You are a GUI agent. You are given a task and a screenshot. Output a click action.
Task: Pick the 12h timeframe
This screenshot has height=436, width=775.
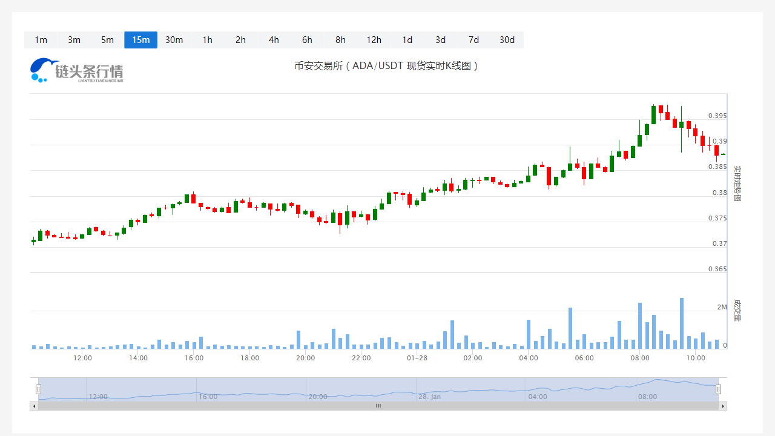[374, 40]
